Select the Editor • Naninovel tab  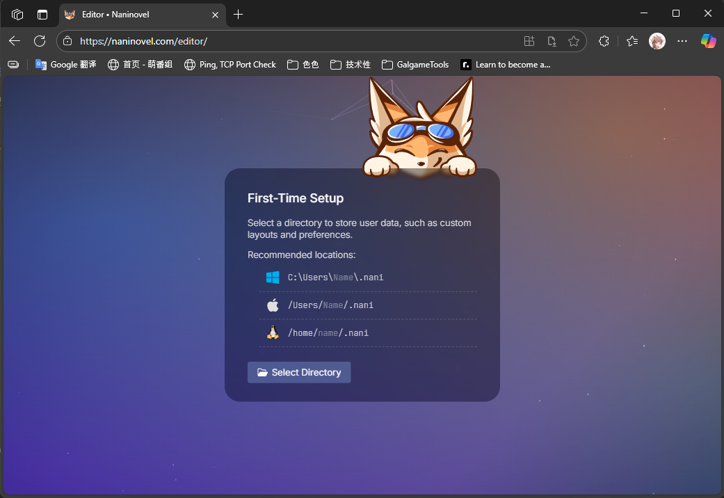(132, 14)
